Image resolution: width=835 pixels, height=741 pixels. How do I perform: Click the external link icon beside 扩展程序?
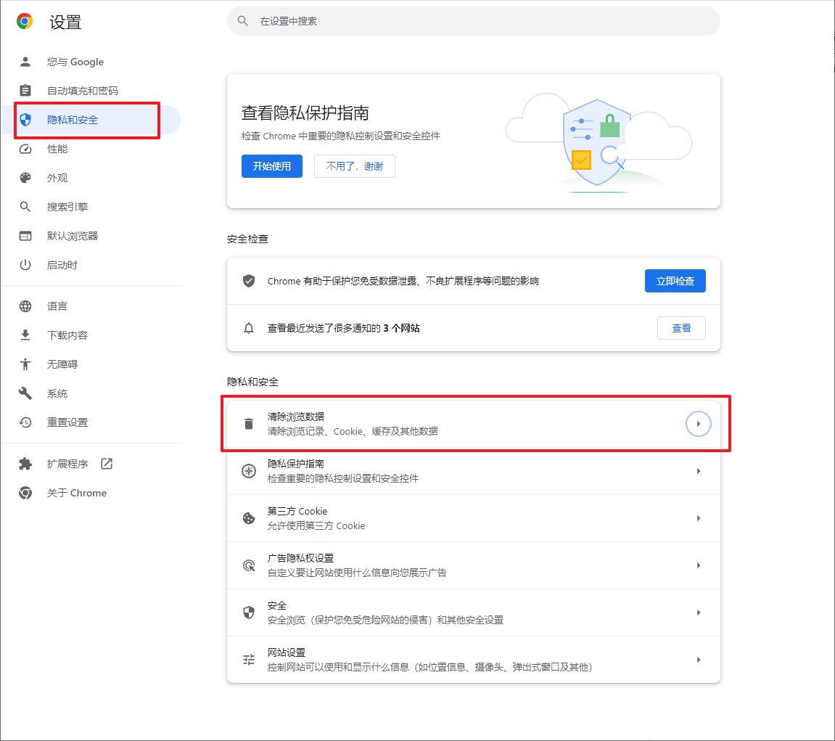pyautogui.click(x=107, y=464)
